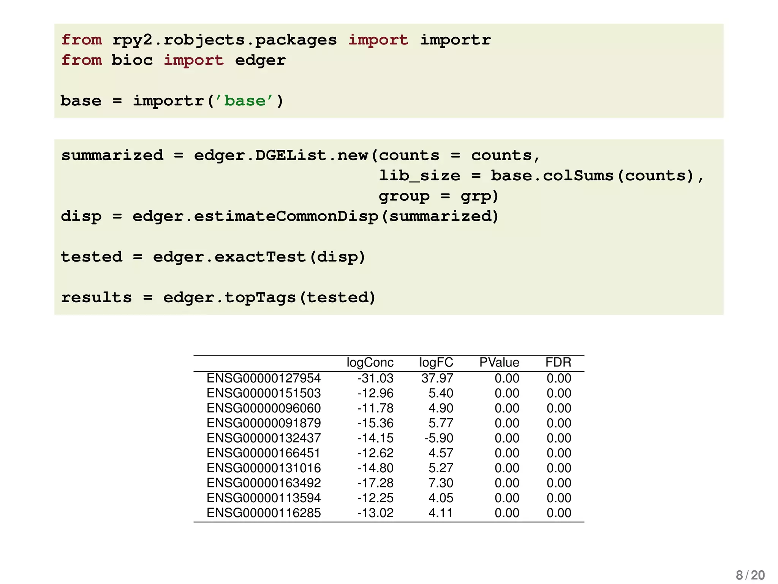Screen dimensions: 778x584
Task: Click the ENSG00000166451 gene ID
Action: (264, 453)
